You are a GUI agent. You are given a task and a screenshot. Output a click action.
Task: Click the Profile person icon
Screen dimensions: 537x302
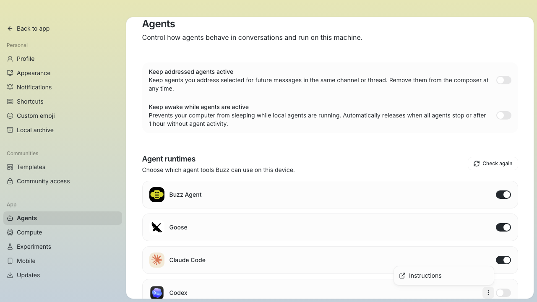click(x=10, y=59)
